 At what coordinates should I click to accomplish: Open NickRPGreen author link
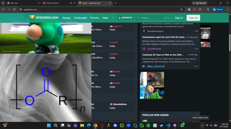point(154,49)
